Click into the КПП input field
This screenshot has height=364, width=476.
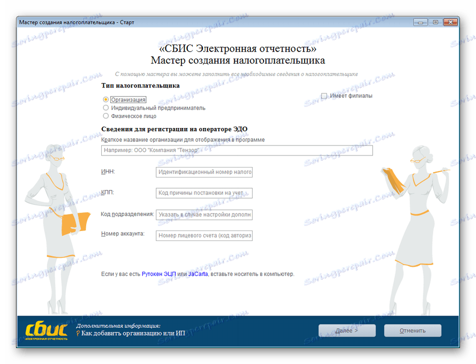point(204,193)
